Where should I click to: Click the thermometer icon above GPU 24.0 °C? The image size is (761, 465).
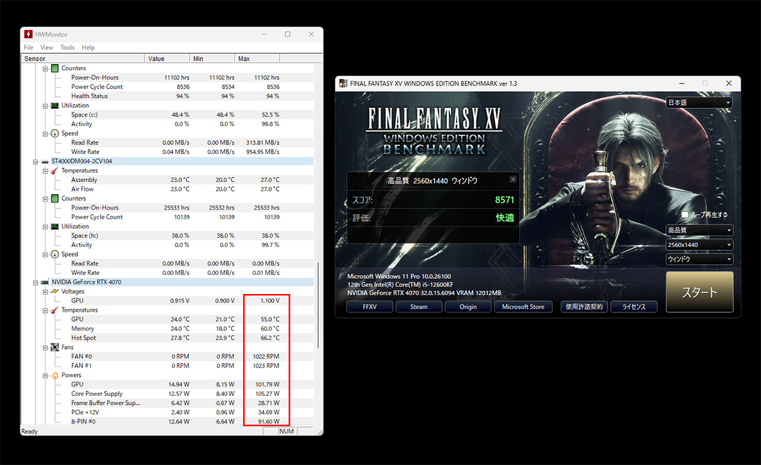55,310
